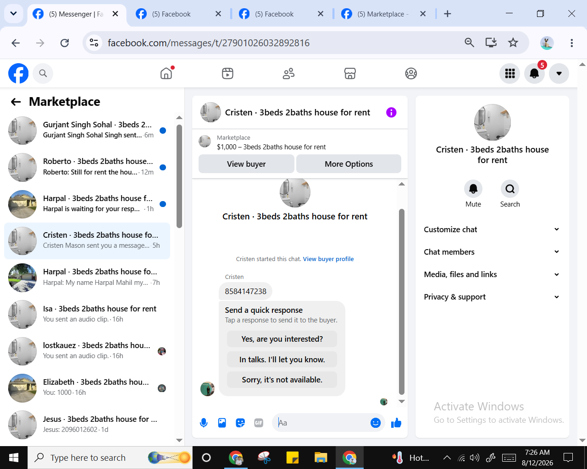
Task: Click the message input field
Action: click(322, 423)
